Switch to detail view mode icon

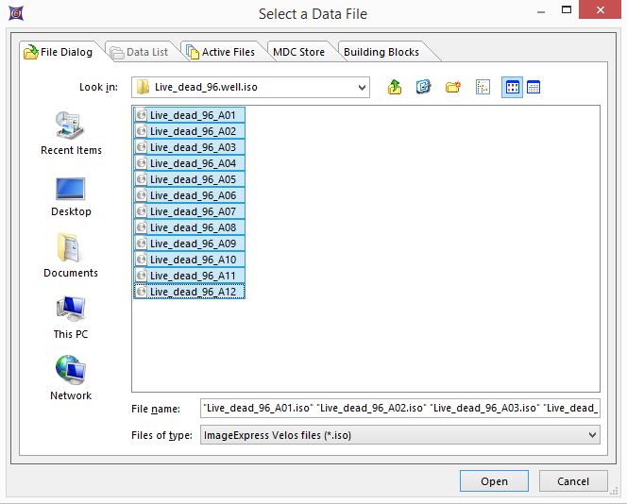[x=534, y=87]
